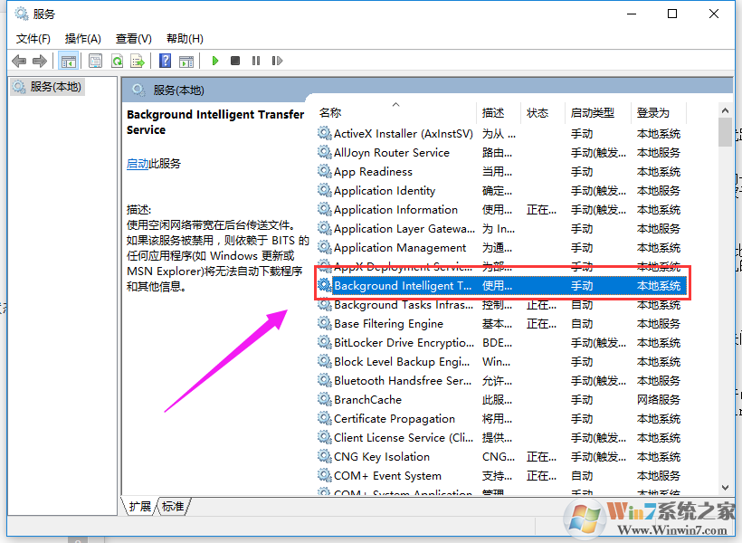Click the Export list toolbar icon
The height and width of the screenshot is (543, 742).
[138, 61]
